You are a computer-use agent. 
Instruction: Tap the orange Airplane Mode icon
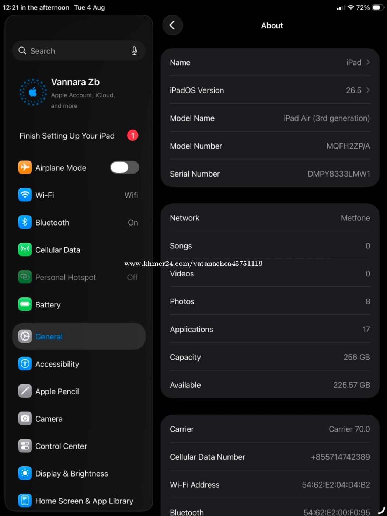tap(25, 167)
